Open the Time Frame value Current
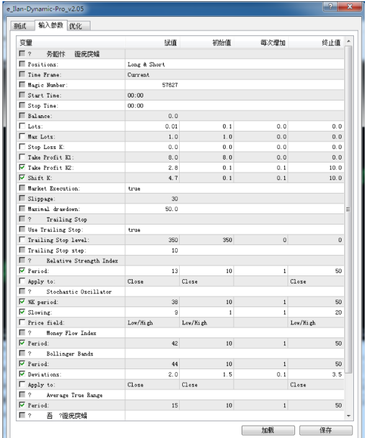The image size is (365, 438). coord(138,74)
